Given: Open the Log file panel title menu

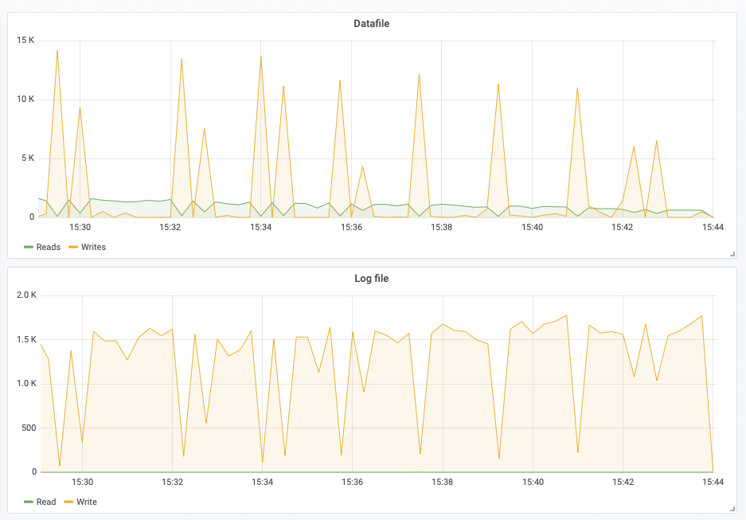Looking at the screenshot, I should pos(371,279).
